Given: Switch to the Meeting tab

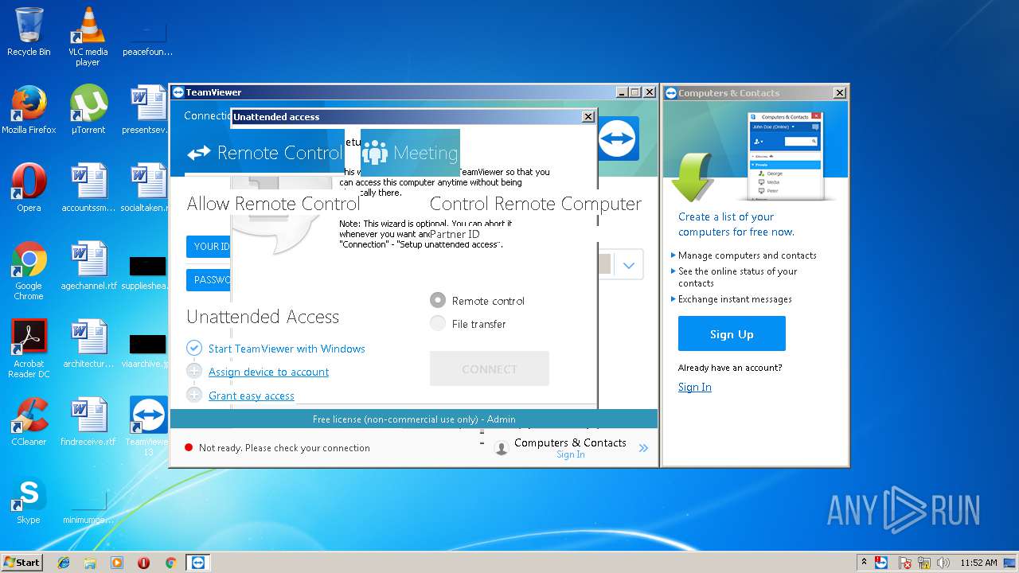Looking at the screenshot, I should [410, 152].
